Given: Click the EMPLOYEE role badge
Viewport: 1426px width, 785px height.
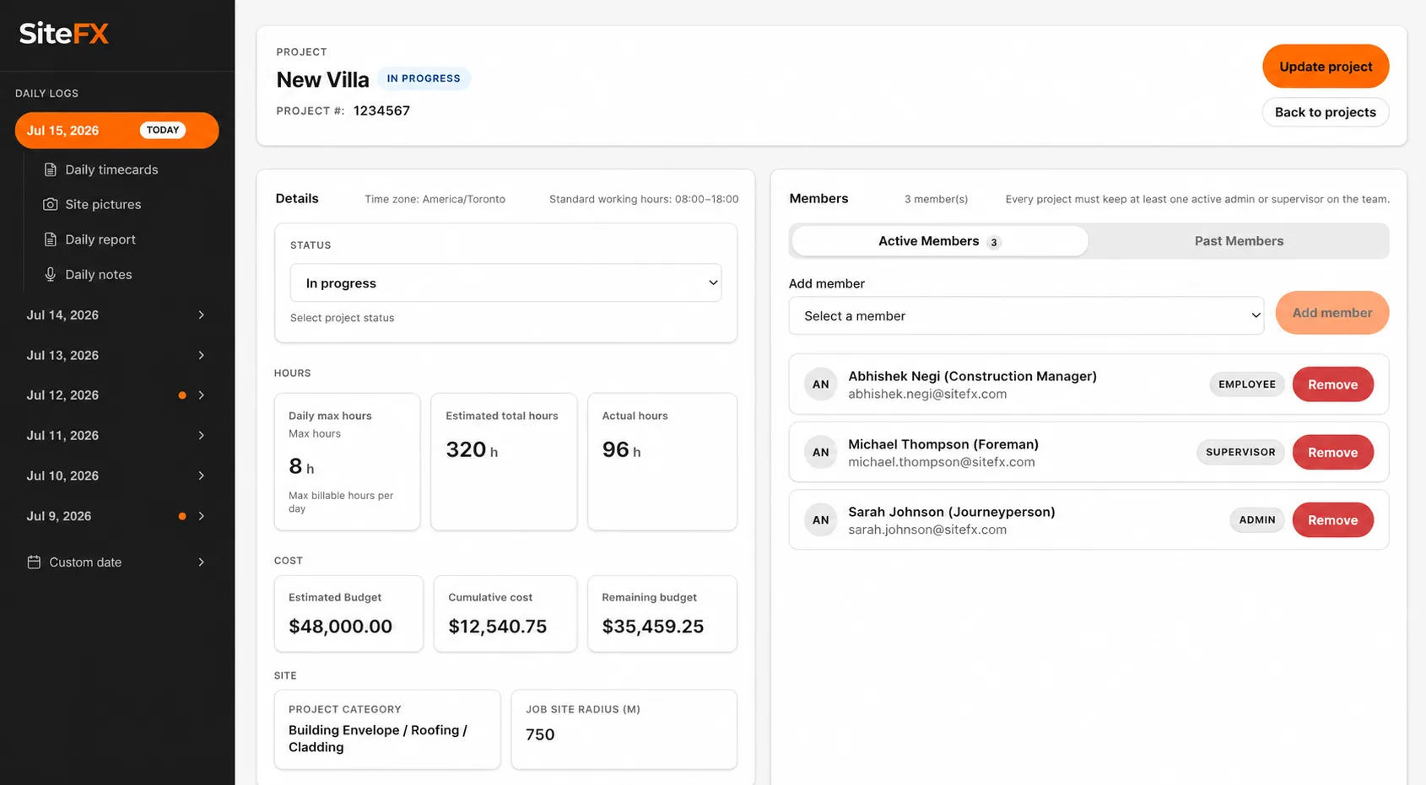Looking at the screenshot, I should (1246, 384).
